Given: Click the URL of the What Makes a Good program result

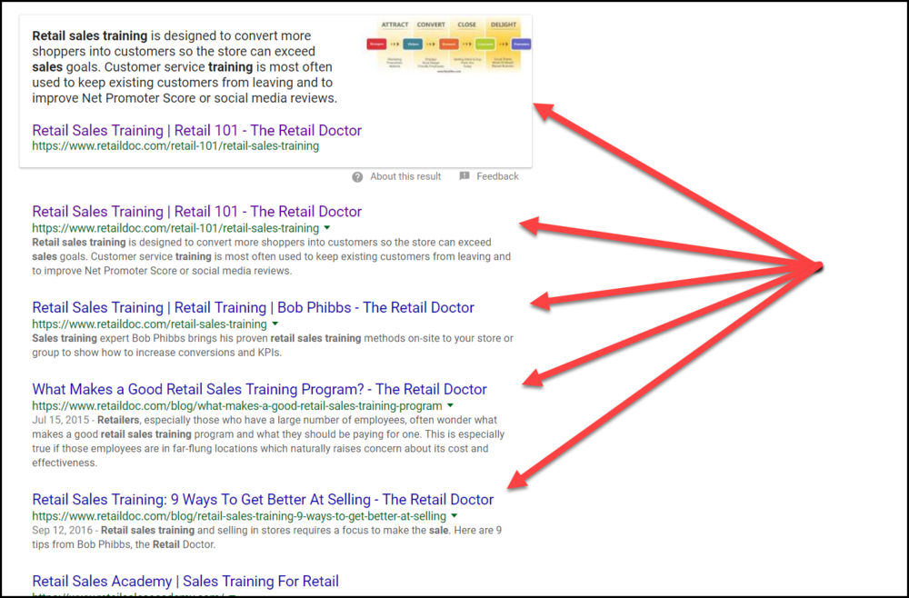Looking at the screenshot, I should pyautogui.click(x=237, y=405).
